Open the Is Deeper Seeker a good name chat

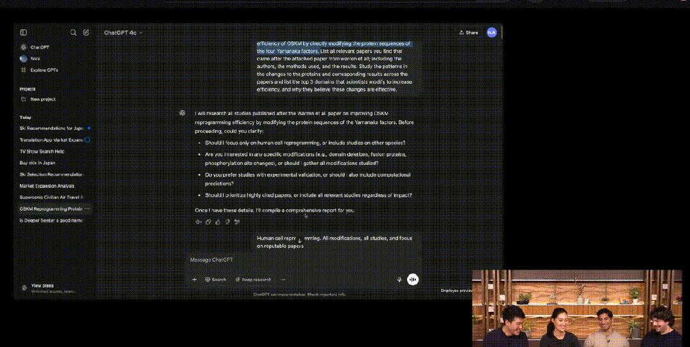55,220
